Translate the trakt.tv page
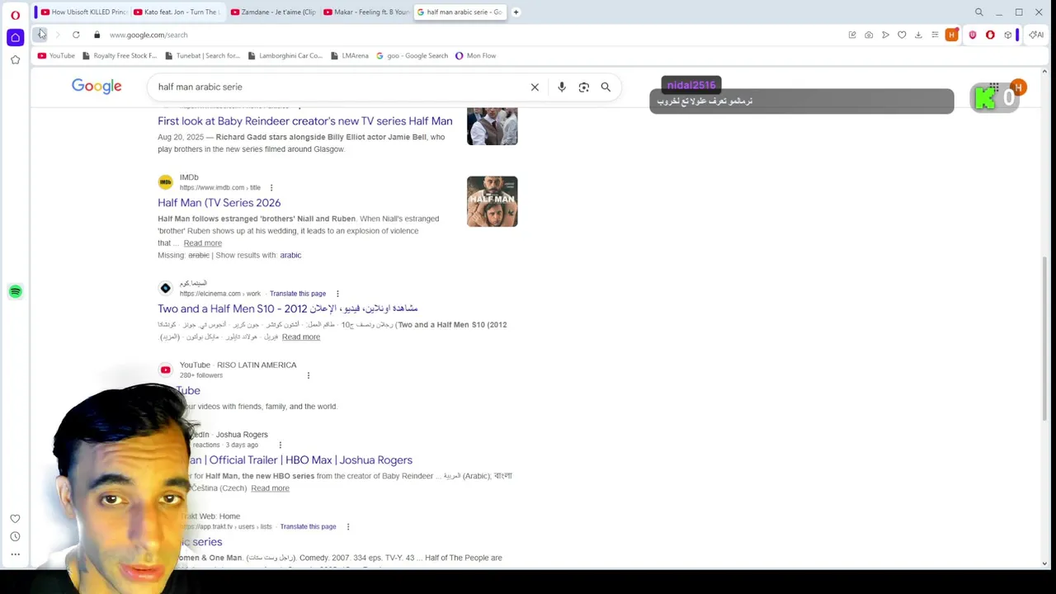This screenshot has height=594, width=1056. [x=308, y=526]
